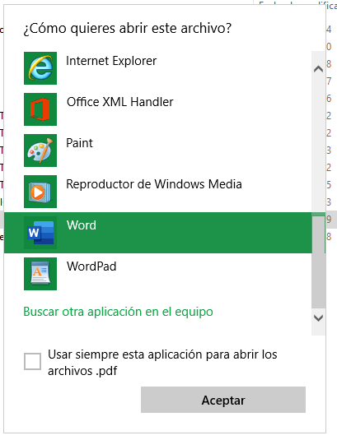The height and width of the screenshot is (440, 337).
Task: Pick the Paint palette icon
Action: point(40,151)
